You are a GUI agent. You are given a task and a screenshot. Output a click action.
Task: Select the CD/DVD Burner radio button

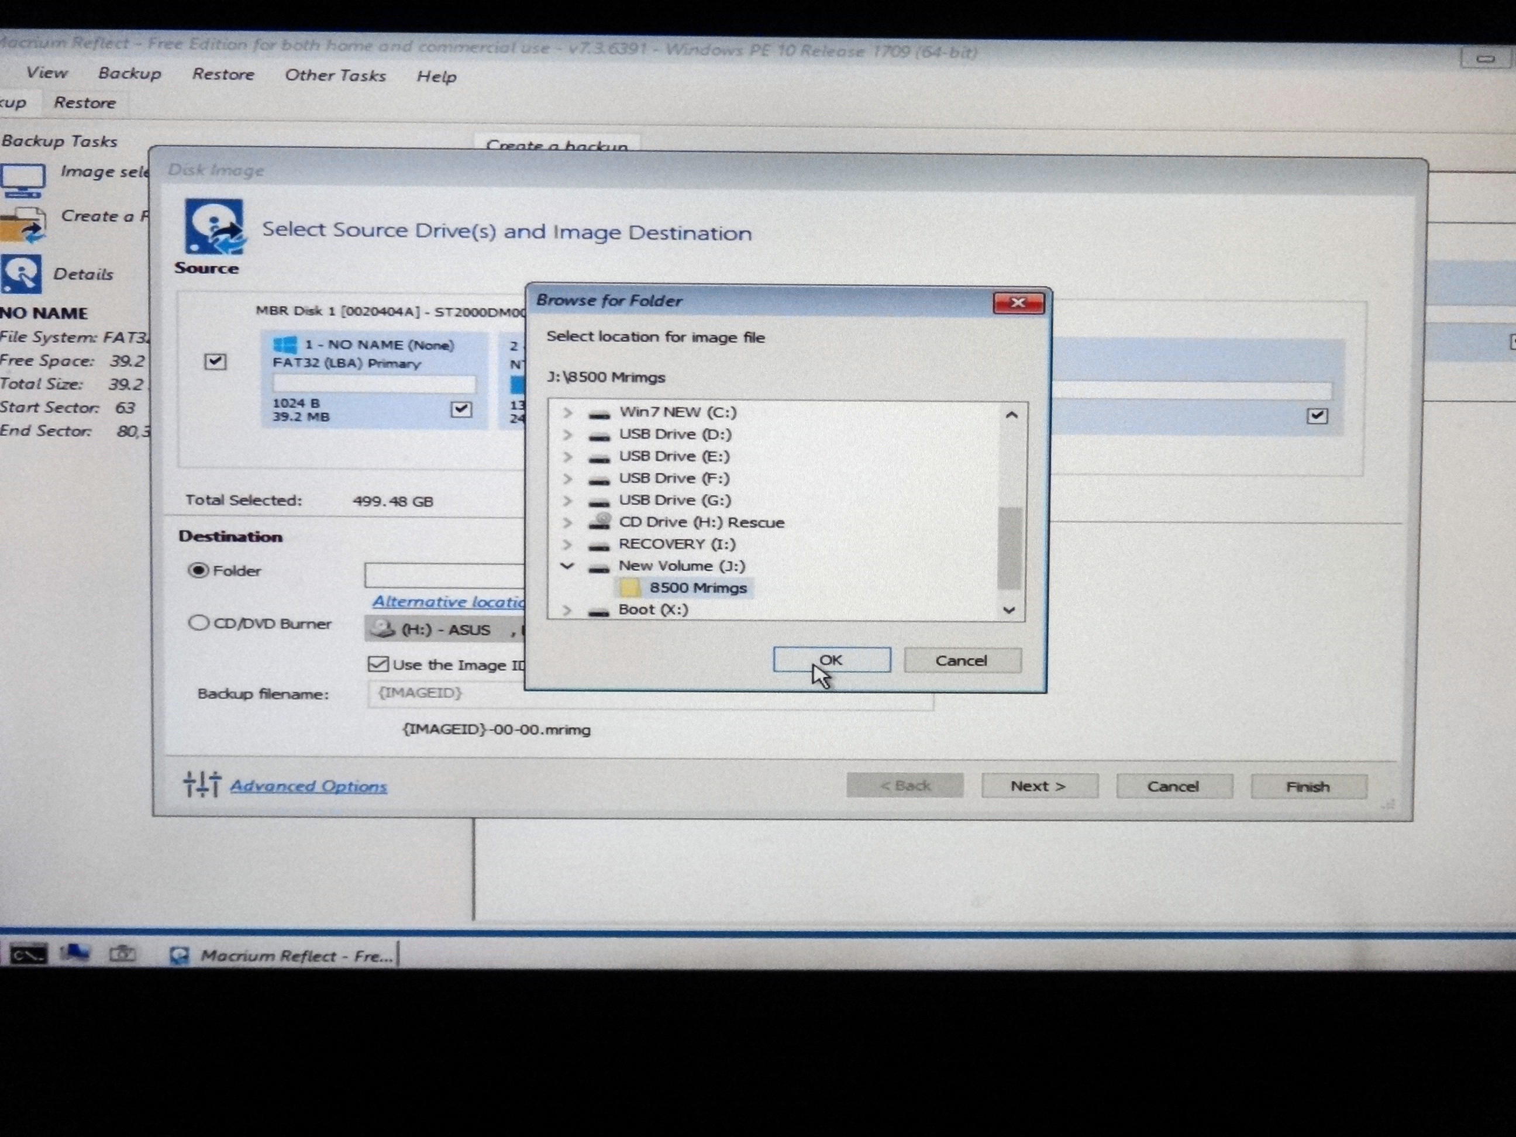point(198,622)
